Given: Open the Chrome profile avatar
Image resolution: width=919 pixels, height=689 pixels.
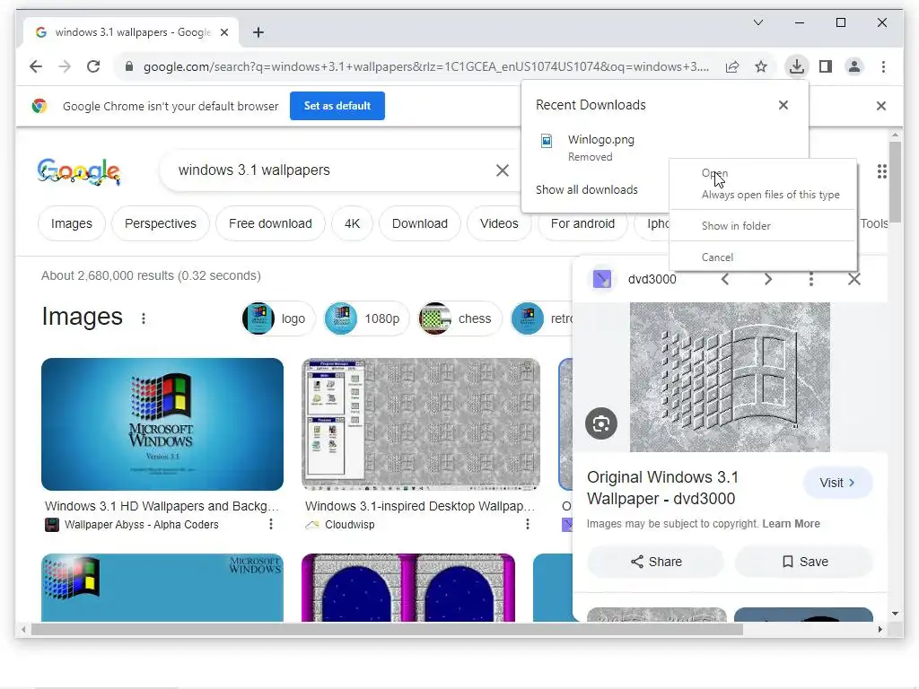Looking at the screenshot, I should [x=854, y=66].
